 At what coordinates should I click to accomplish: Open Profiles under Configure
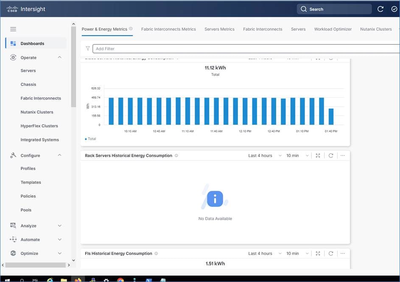[28, 169]
